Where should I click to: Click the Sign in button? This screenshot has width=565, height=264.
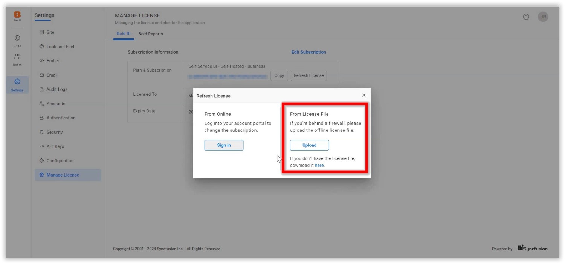click(224, 145)
